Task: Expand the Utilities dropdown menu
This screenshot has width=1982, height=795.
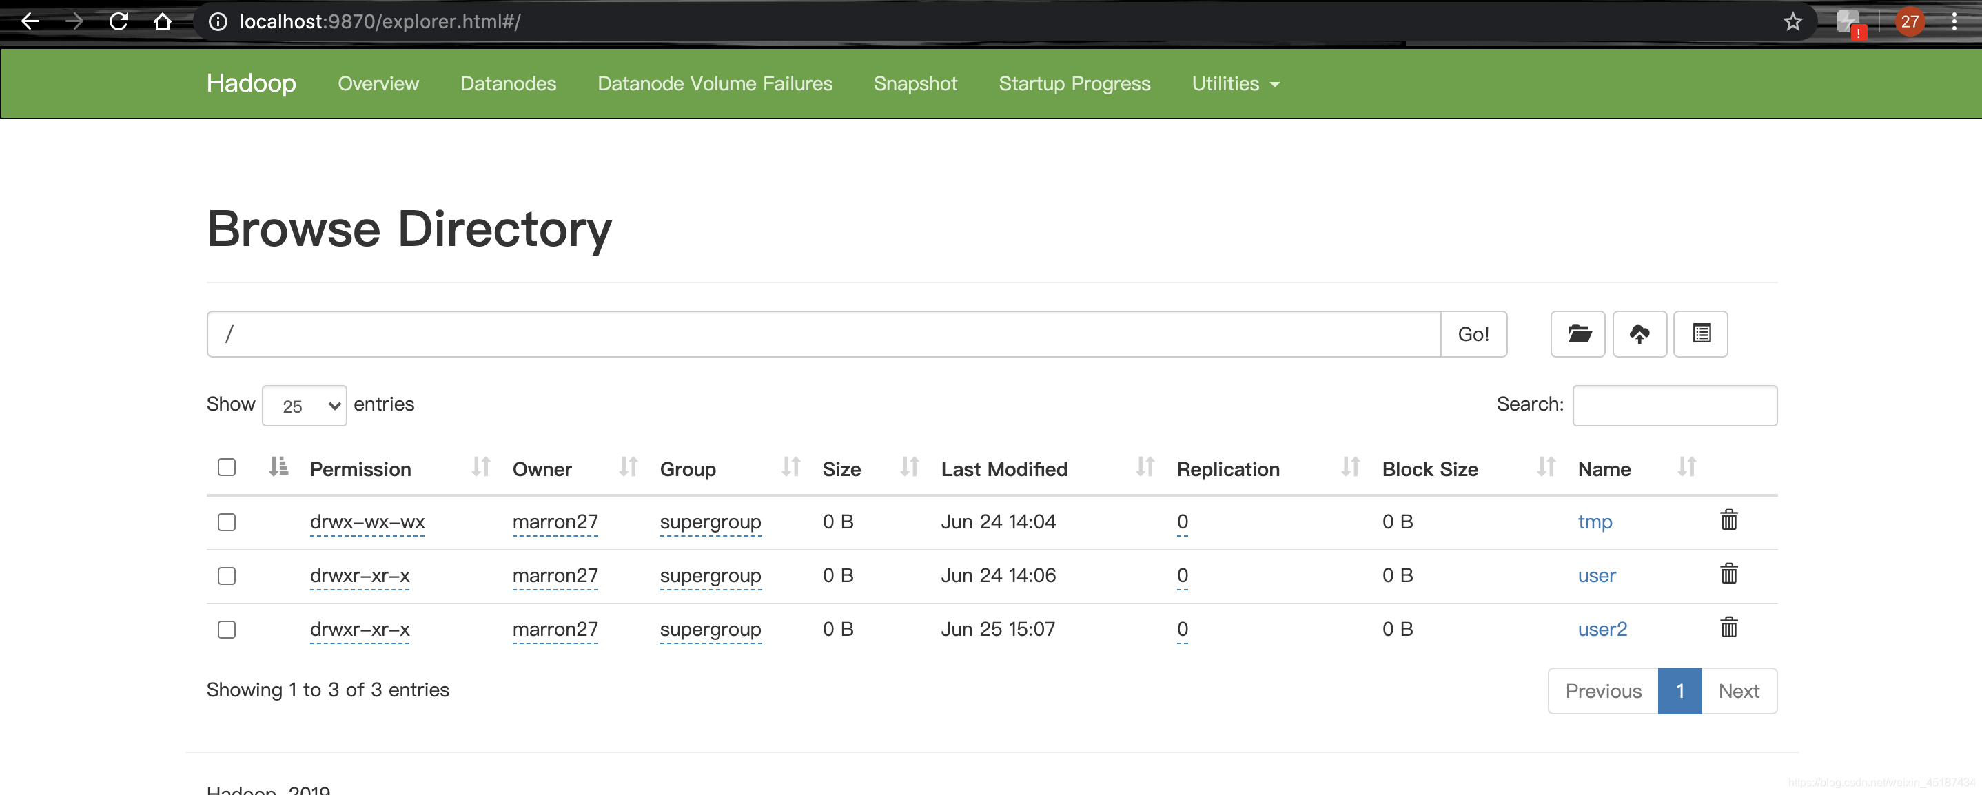Action: [x=1235, y=83]
